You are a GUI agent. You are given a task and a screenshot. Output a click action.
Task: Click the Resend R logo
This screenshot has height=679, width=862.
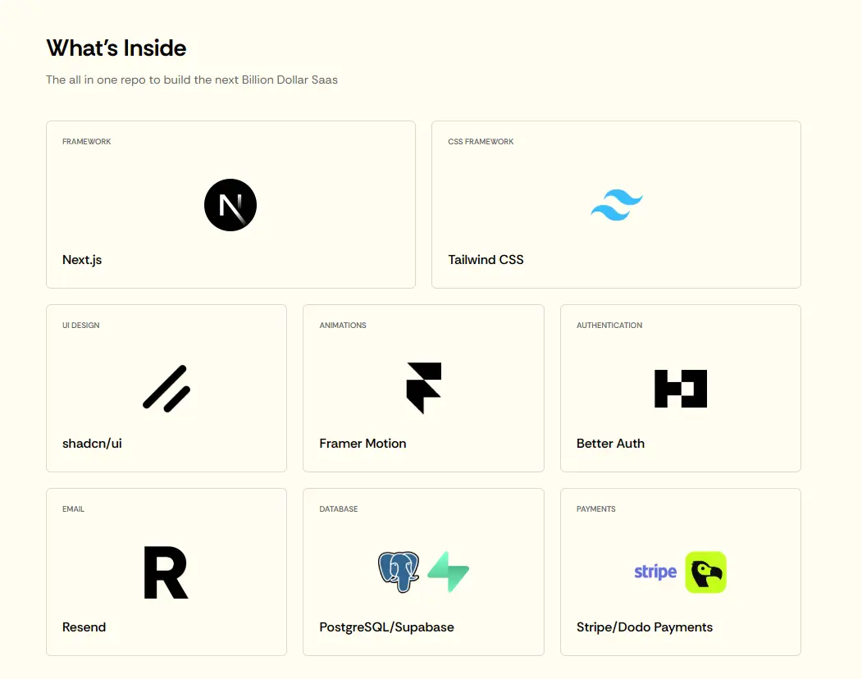(x=166, y=572)
